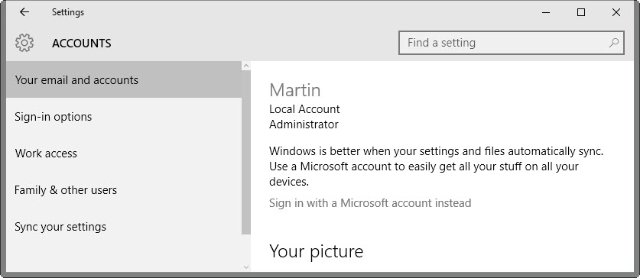
Task: Click the sidebar scrollbar thumb
Action: click(246, 152)
